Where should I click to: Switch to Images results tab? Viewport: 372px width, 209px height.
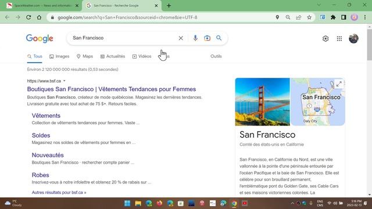click(59, 56)
